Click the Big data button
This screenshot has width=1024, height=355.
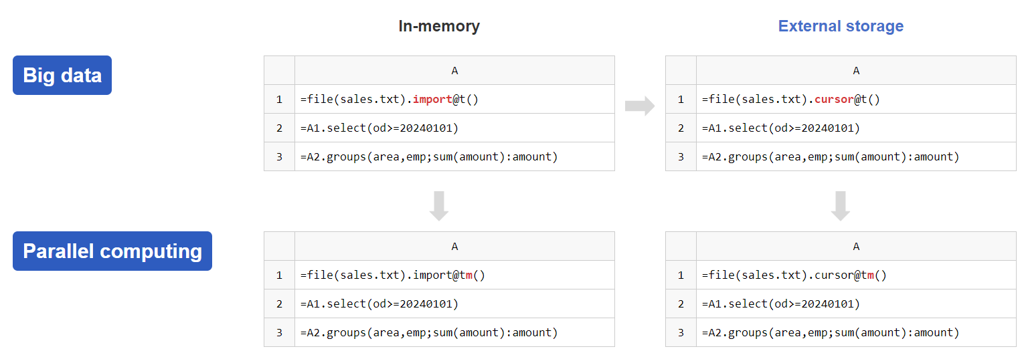pos(62,75)
